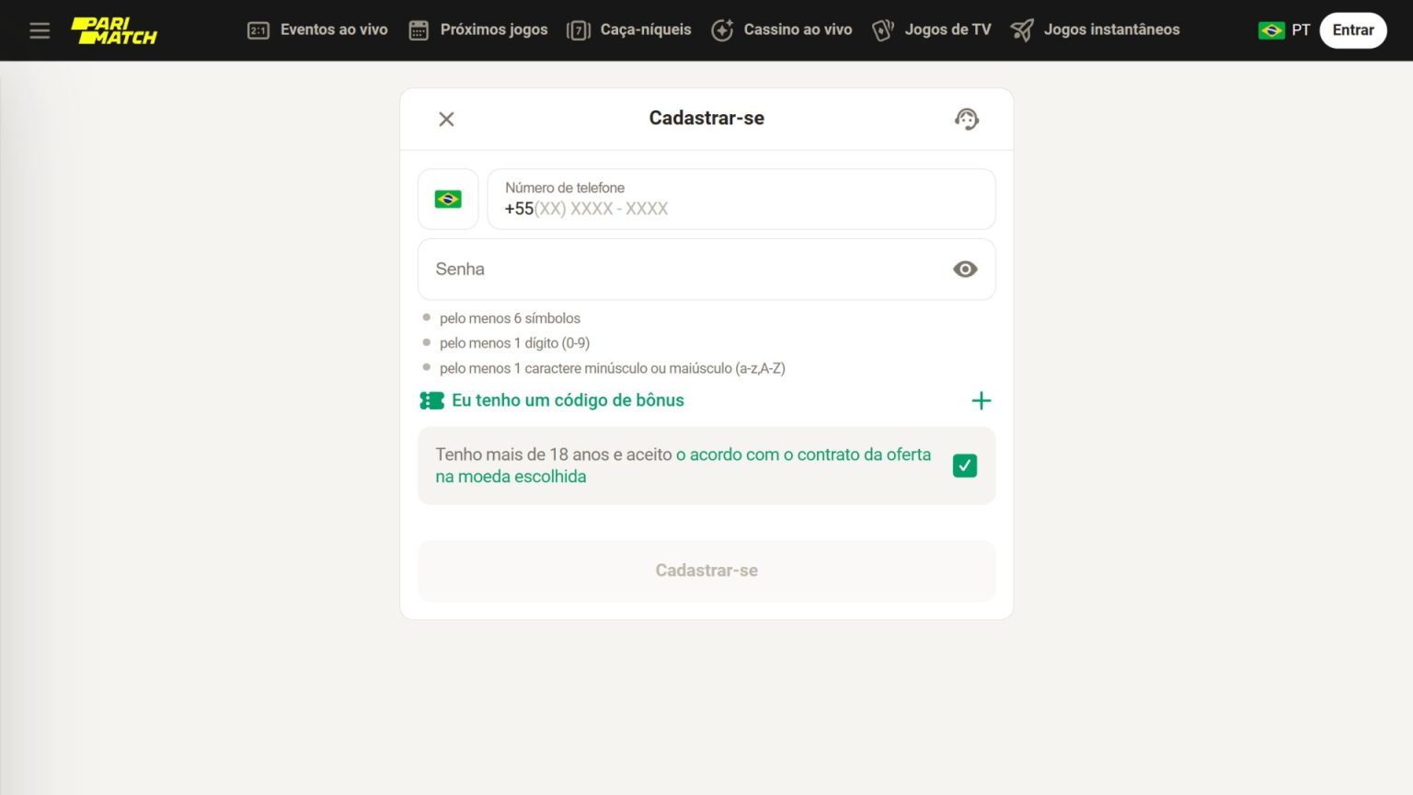Click the Brazil flag in the header
The height and width of the screenshot is (795, 1413).
pyautogui.click(x=1271, y=30)
